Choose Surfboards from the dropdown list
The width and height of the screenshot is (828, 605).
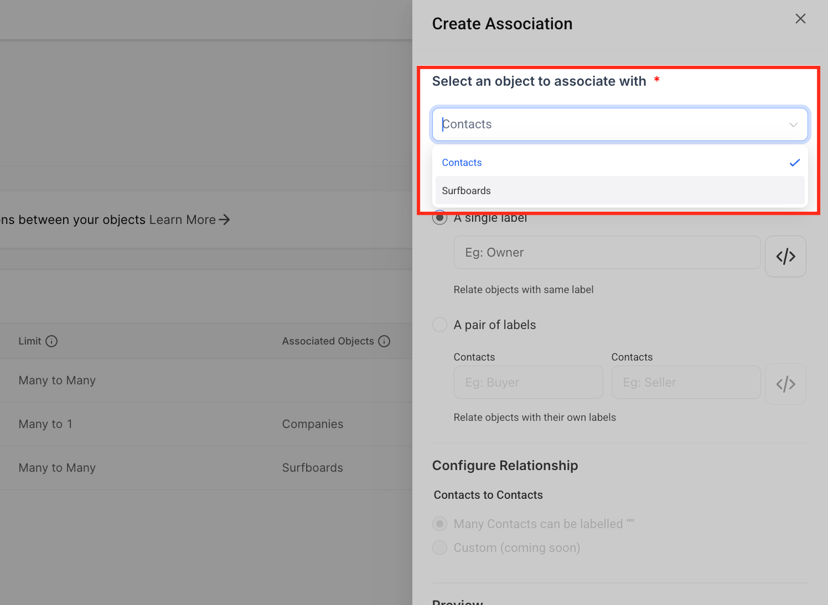(620, 191)
